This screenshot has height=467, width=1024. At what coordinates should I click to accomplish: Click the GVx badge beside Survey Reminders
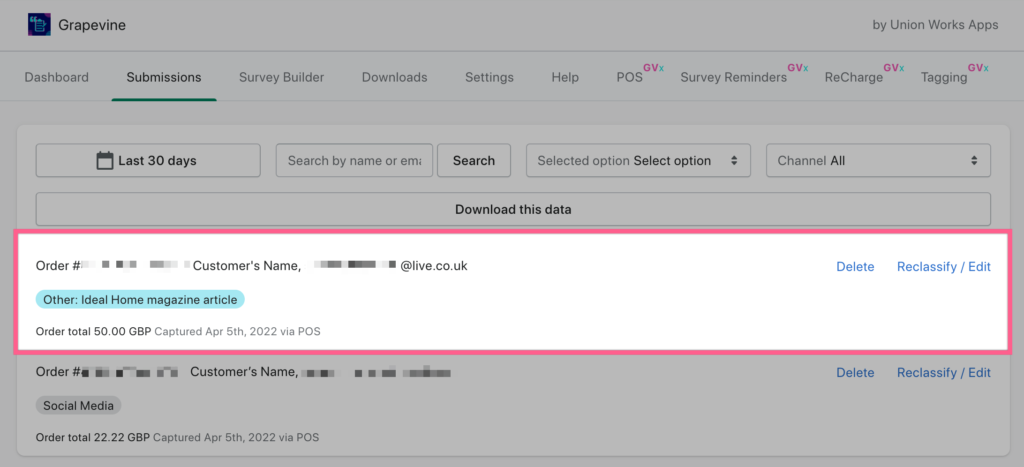pos(798,68)
